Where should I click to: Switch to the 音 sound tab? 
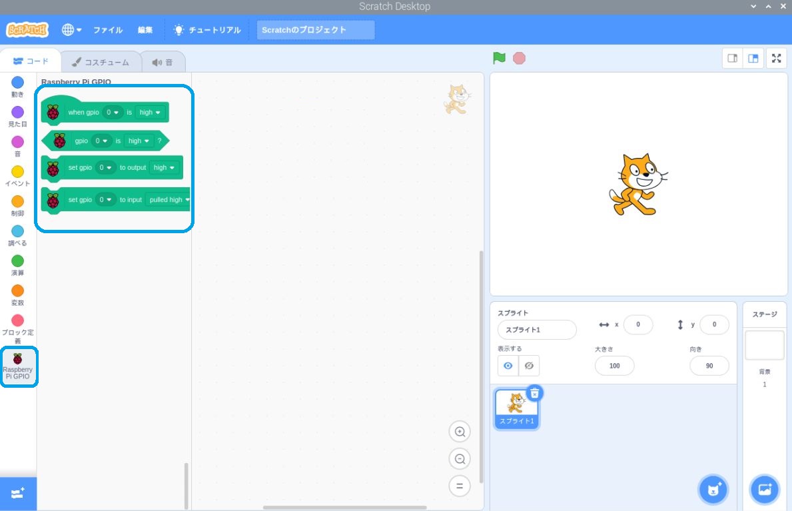tap(163, 62)
